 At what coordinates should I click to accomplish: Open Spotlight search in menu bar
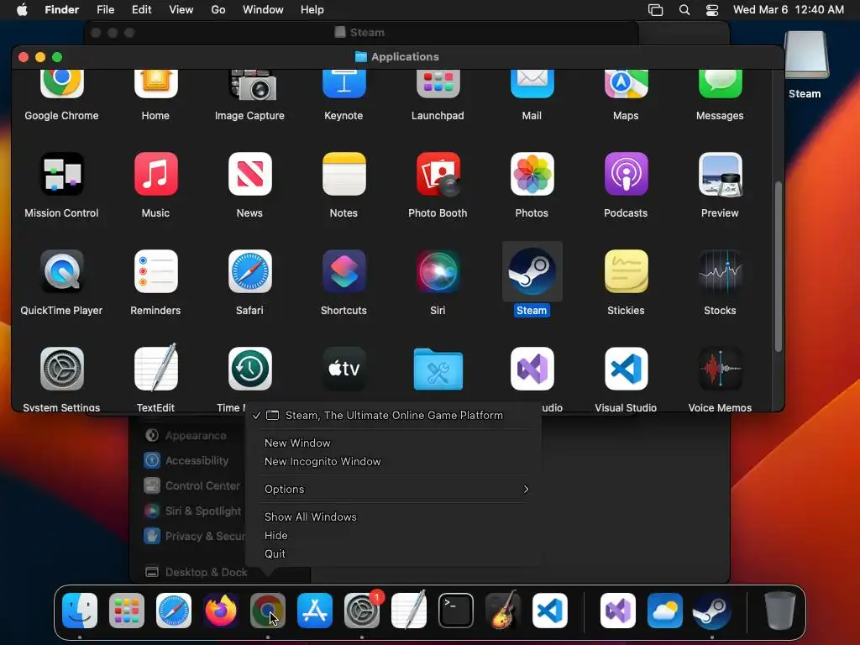pos(684,10)
